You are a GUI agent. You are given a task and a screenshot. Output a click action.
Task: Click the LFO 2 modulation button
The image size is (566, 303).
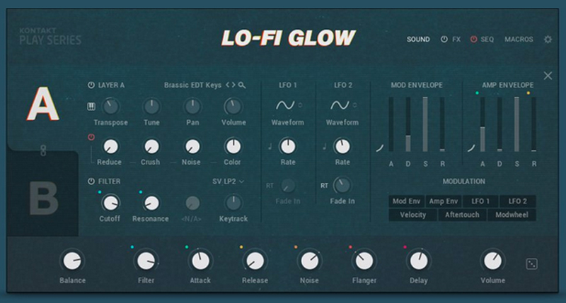pyautogui.click(x=518, y=201)
